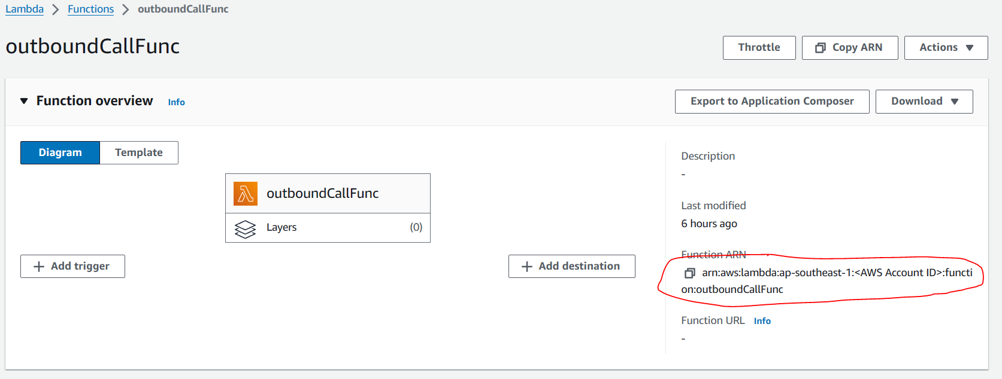1002x379 pixels.
Task: Switch to the Diagram view
Action: (x=60, y=152)
